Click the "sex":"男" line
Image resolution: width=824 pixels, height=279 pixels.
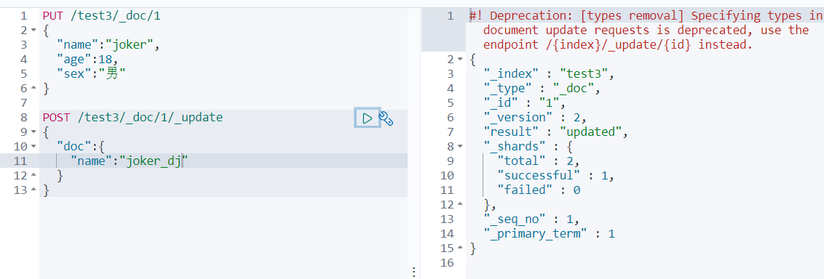coord(92,74)
